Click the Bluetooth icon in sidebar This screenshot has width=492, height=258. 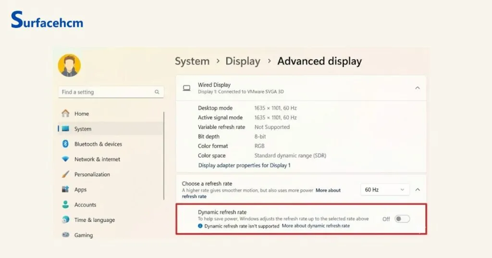[65, 143]
